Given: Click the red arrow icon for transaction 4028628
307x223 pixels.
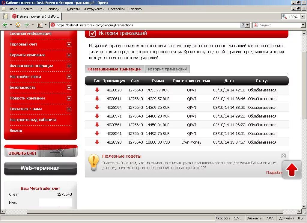Looking at the screenshot, I should pyautogui.click(x=97, y=90).
